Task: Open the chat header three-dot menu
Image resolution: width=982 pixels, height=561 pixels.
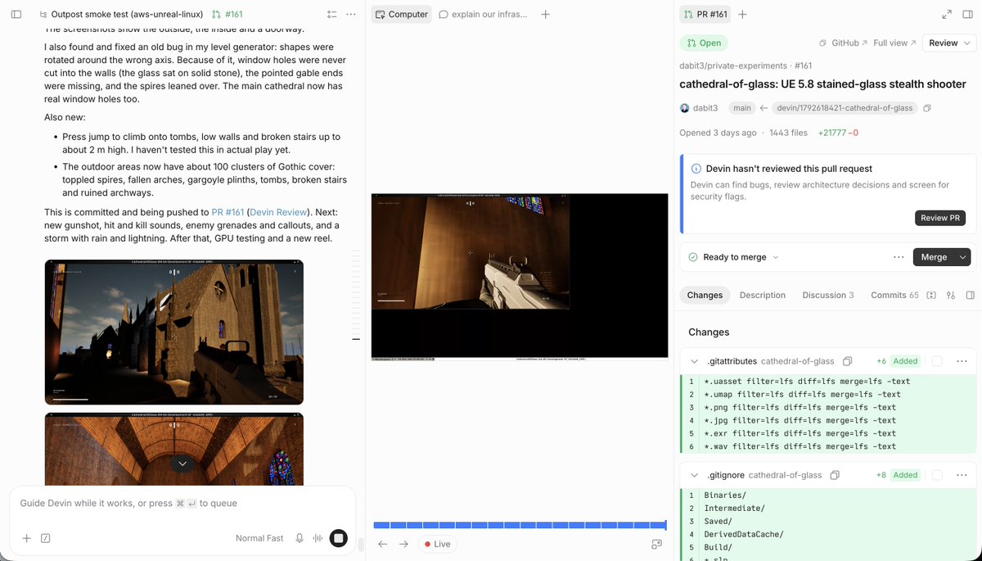Action: pos(351,15)
